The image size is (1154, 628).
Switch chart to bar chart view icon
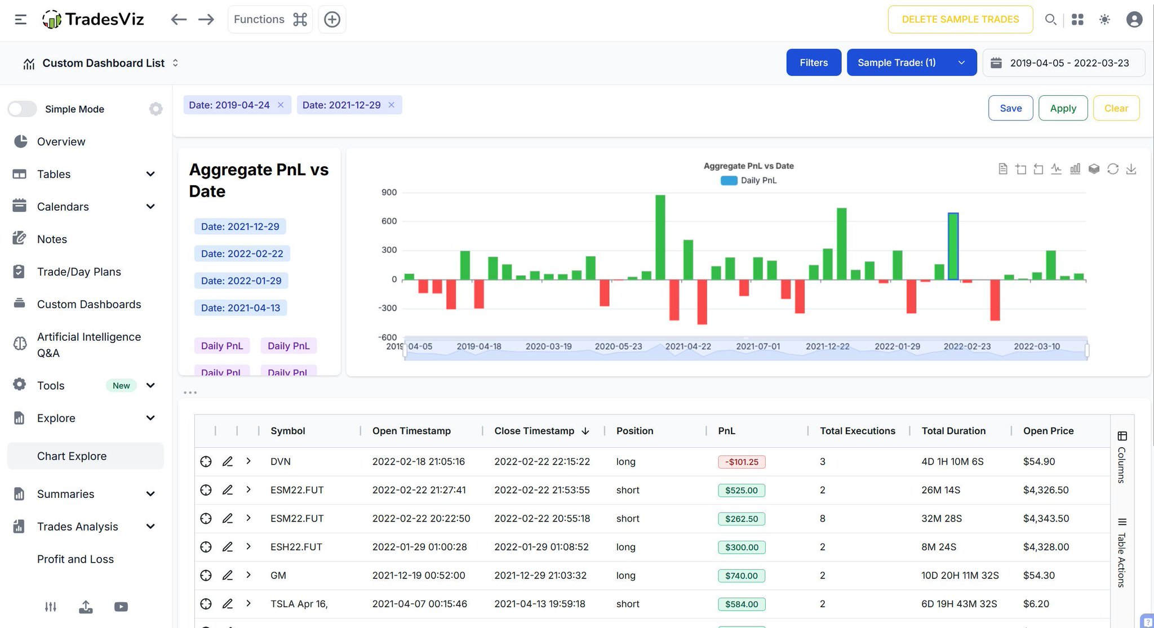coord(1075,169)
